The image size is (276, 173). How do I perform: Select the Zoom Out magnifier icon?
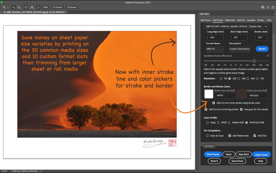[19, 7]
